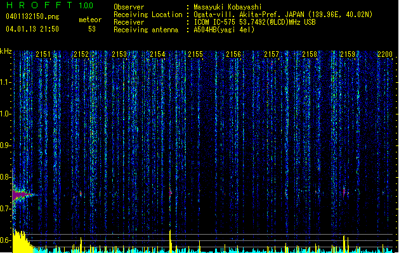Click the Receiving Location label

(148, 15)
